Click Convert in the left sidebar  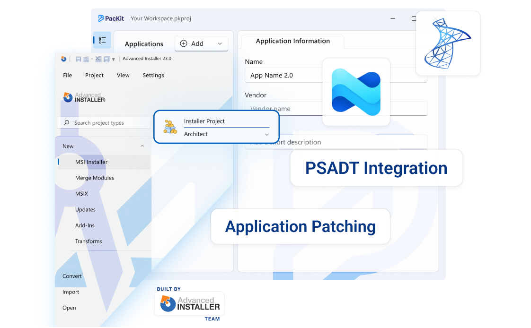click(72, 276)
